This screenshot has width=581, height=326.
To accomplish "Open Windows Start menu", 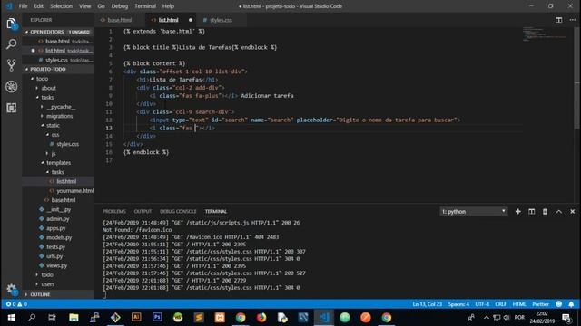I will coord(11,318).
